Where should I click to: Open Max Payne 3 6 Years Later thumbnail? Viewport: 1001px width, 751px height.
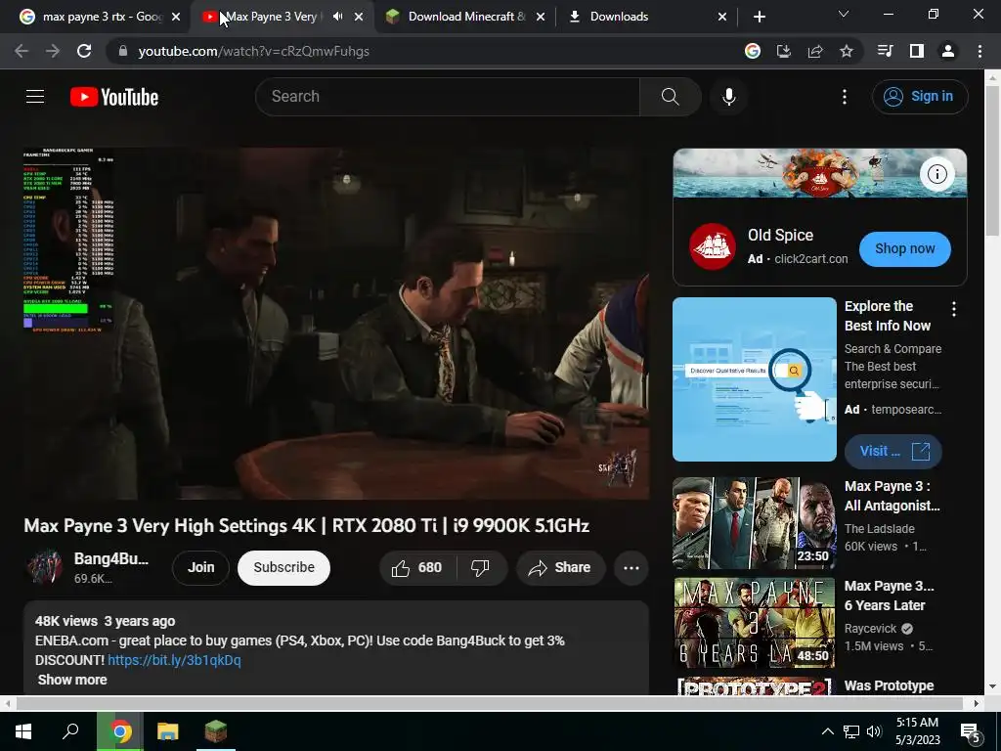(x=754, y=623)
